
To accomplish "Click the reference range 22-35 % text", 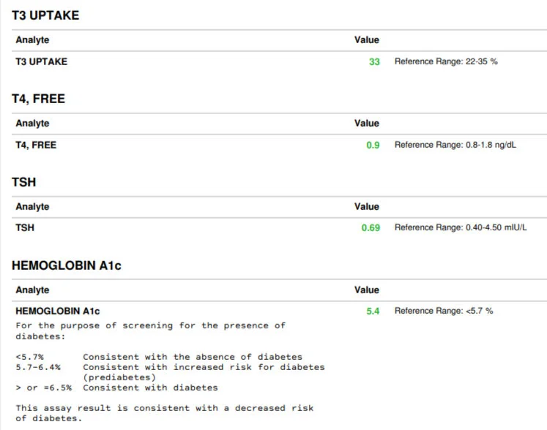I will click(446, 62).
